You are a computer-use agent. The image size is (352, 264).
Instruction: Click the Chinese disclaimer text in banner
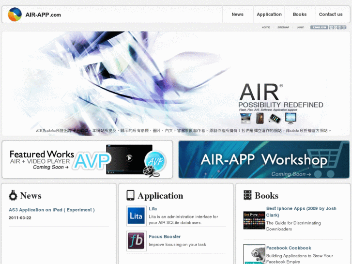183,130
